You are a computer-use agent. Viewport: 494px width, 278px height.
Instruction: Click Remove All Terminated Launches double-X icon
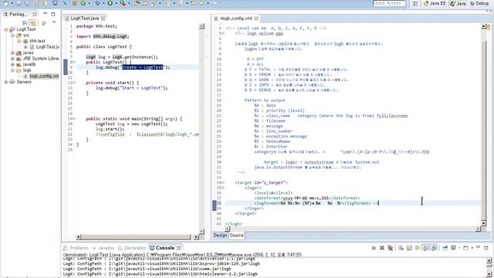click(x=391, y=248)
